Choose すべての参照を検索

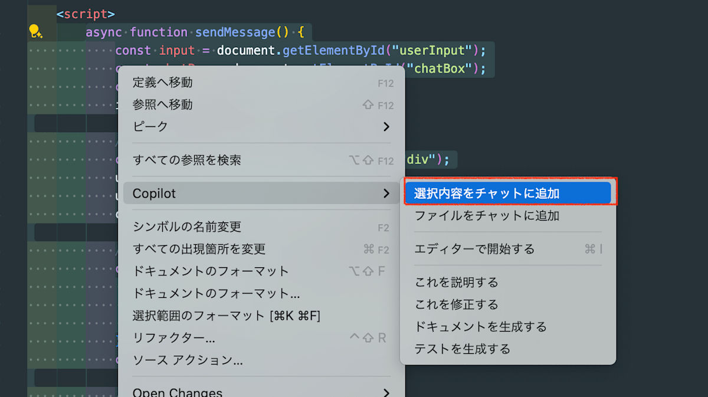[261, 160]
